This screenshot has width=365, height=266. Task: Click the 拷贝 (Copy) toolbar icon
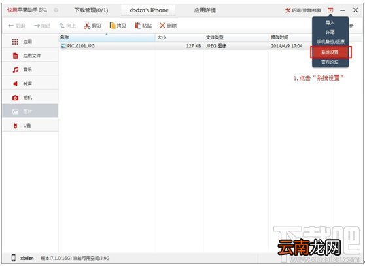tap(113, 26)
